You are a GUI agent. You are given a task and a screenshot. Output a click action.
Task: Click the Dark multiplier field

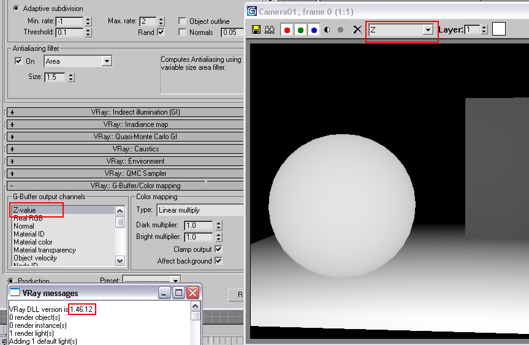199,226
